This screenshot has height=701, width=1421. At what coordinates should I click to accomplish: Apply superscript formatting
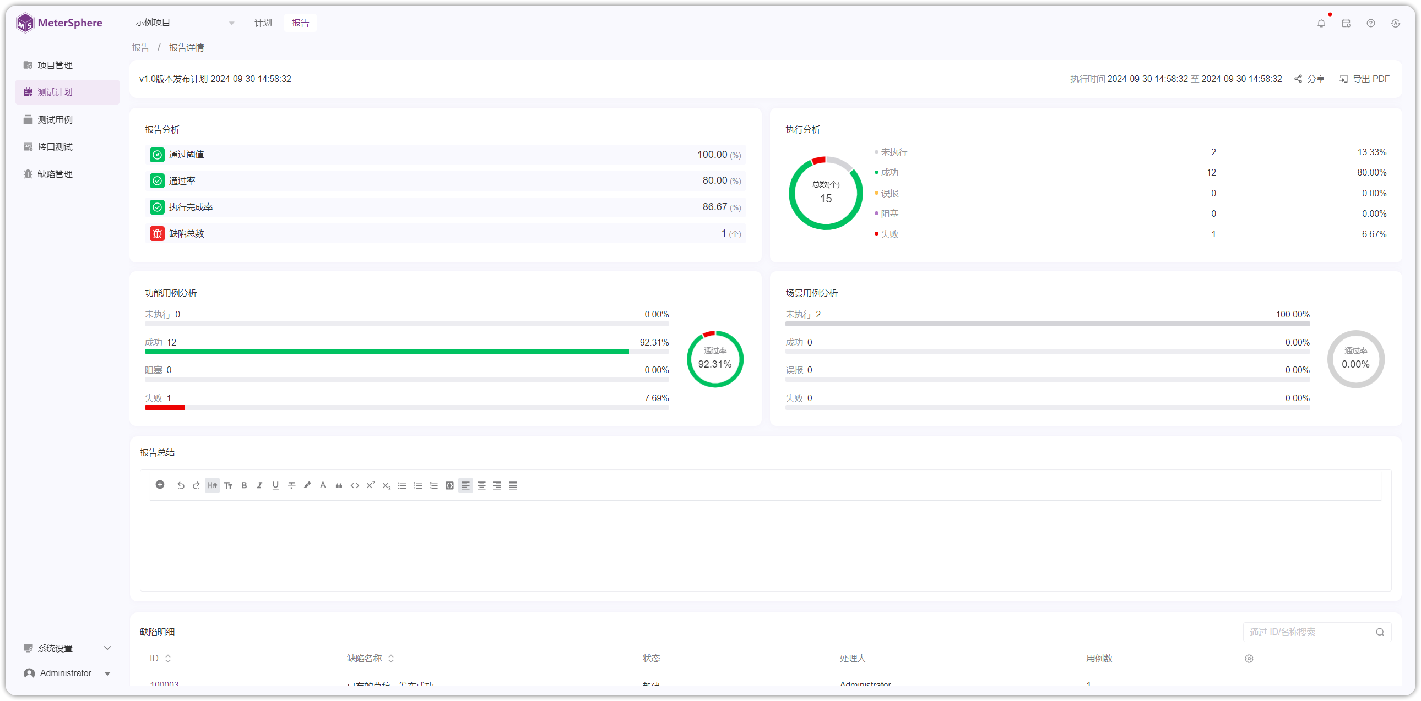(371, 485)
